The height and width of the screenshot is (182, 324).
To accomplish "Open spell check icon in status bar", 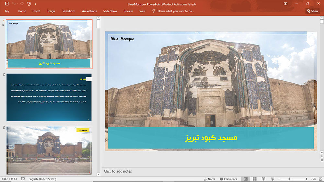I will click(23, 179).
